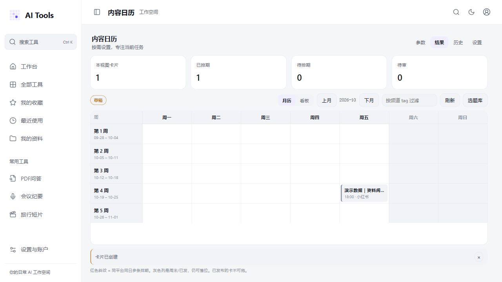Click the 工作空间 breadcrumb text

pyautogui.click(x=149, y=12)
